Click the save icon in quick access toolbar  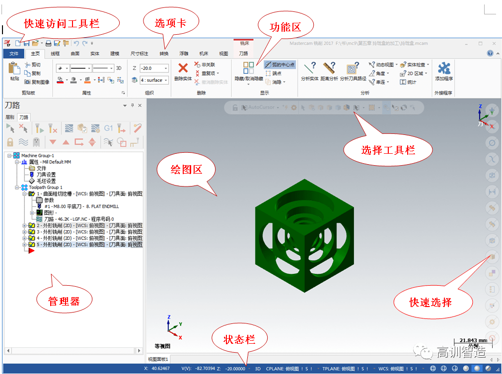(26, 44)
